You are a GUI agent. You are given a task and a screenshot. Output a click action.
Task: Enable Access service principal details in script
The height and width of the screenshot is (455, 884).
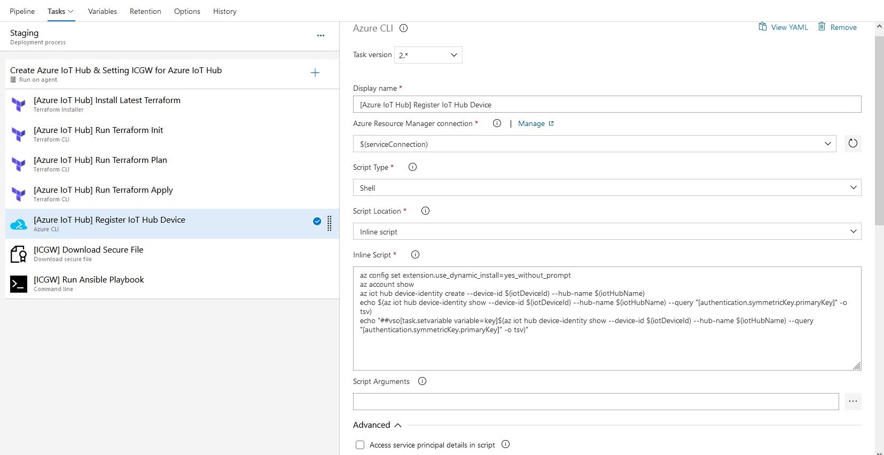click(x=360, y=445)
